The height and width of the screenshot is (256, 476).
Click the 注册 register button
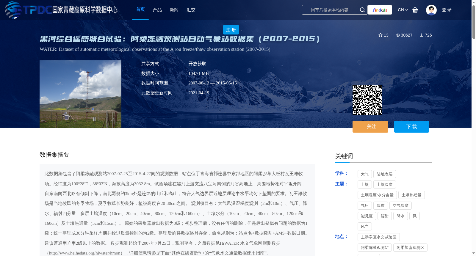pyautogui.click(x=231, y=30)
